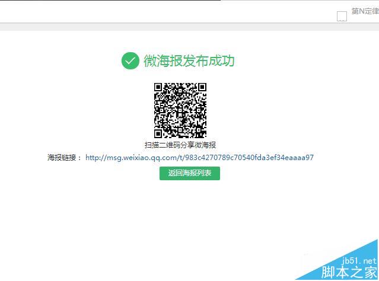Click the green success checkmark icon

tap(130, 61)
